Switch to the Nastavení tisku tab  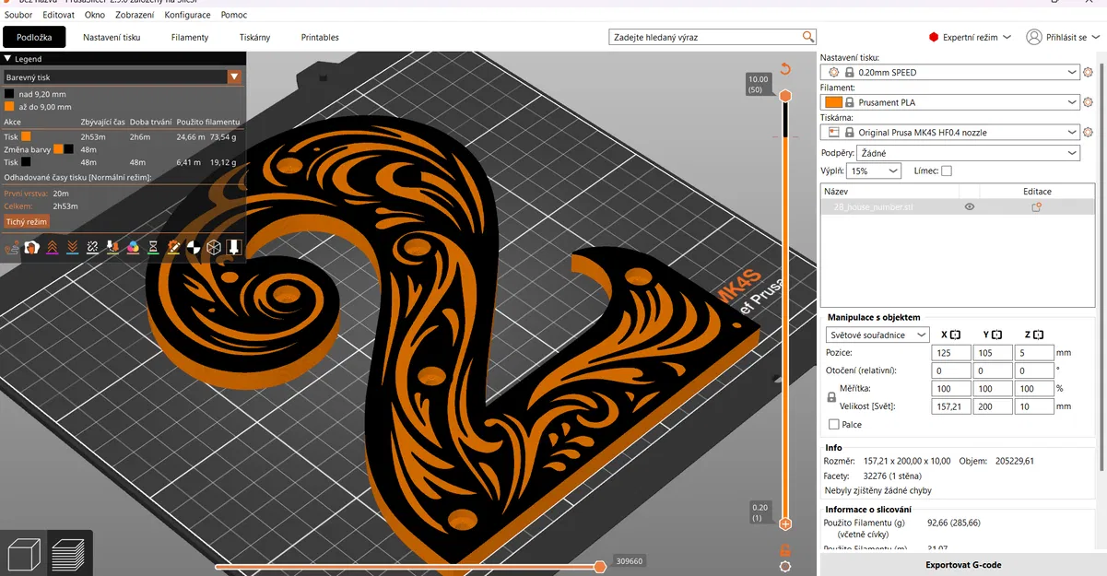(112, 38)
